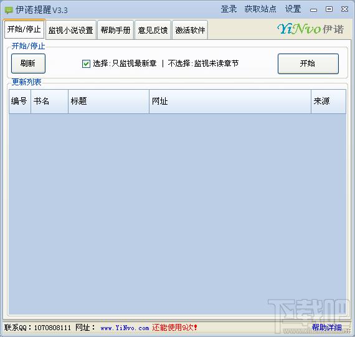Open the 帮助手册 tab

pos(115,30)
